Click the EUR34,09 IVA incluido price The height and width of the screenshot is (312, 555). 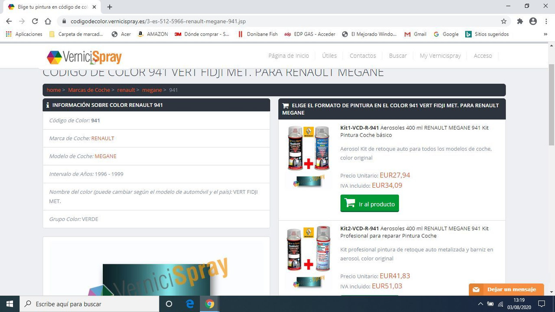click(387, 185)
